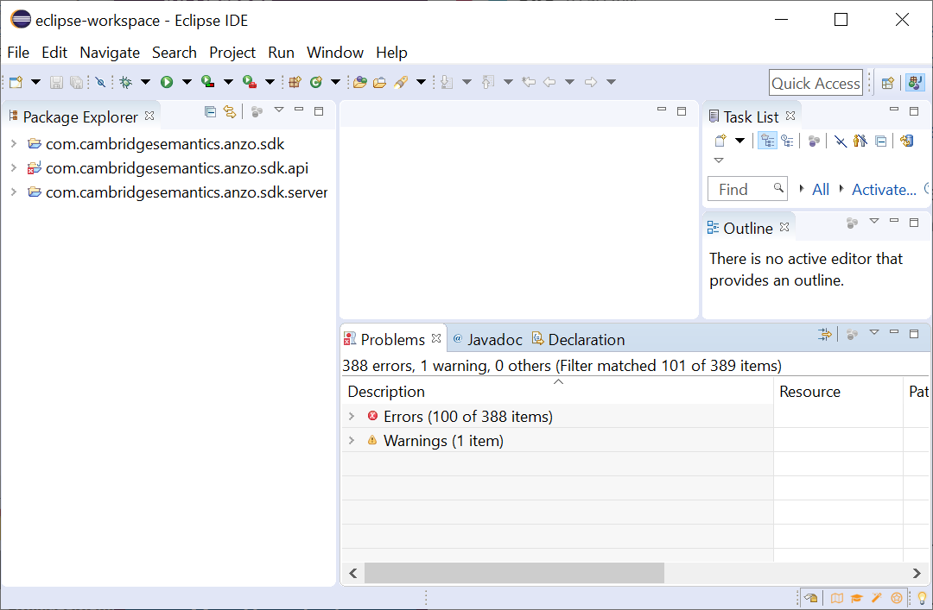Open the Debug button dropdown arrow

(145, 82)
